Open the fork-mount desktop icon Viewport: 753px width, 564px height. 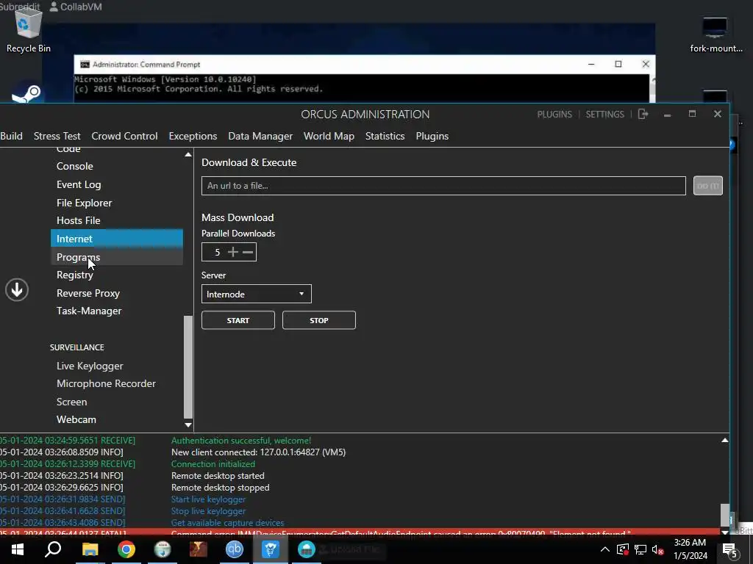tap(715, 34)
